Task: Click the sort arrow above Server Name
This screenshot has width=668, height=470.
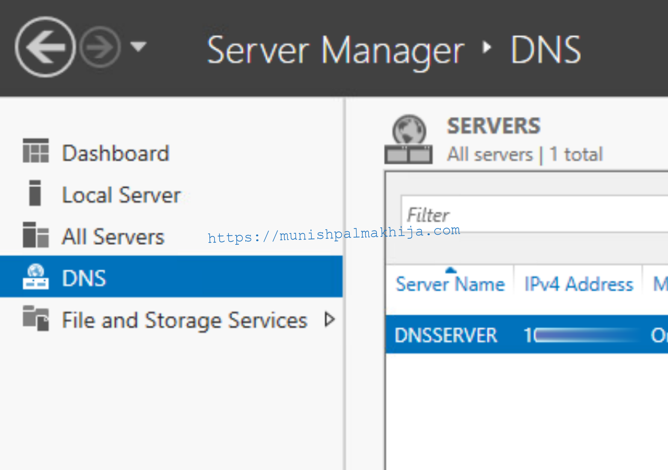Action: 450,270
